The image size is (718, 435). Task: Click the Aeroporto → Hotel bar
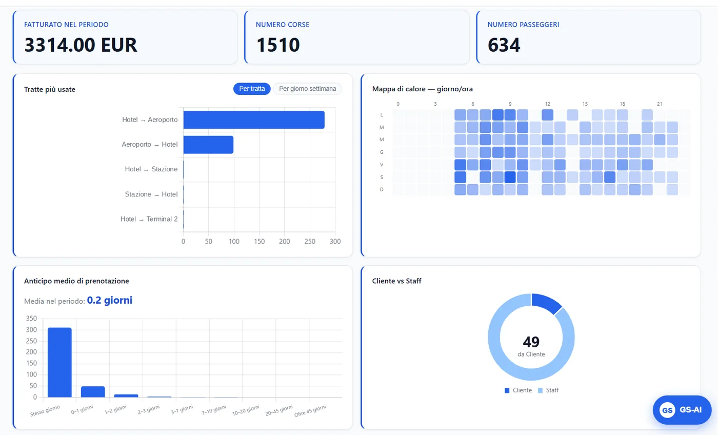[x=208, y=145]
